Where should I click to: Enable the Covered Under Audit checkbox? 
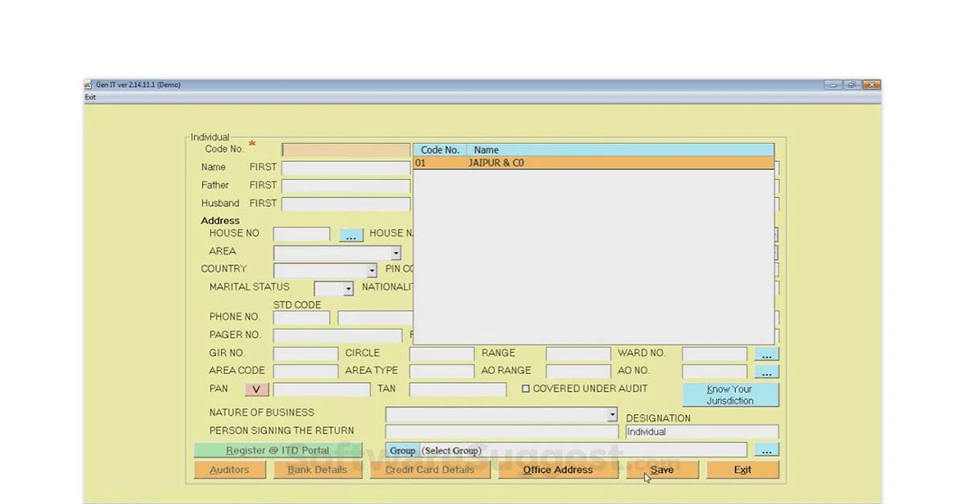(526, 388)
